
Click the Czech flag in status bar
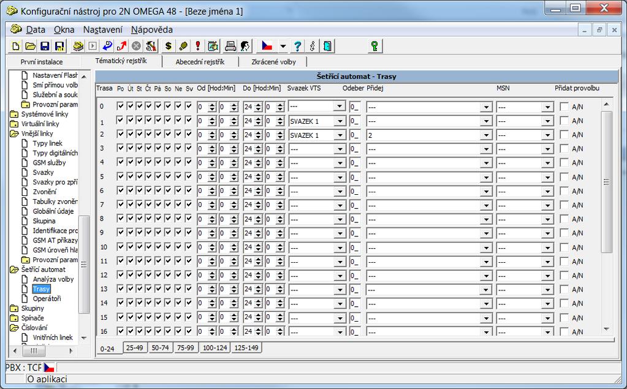pyautogui.click(x=49, y=367)
